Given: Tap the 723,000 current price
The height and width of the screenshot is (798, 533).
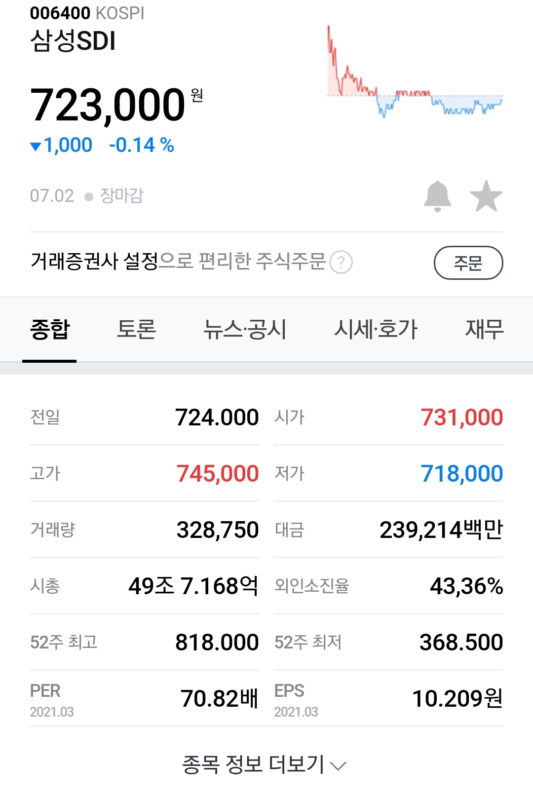Looking at the screenshot, I should tap(108, 105).
